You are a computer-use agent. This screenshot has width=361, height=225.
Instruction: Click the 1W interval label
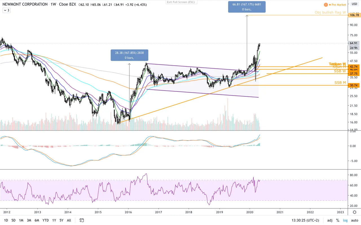53,4
